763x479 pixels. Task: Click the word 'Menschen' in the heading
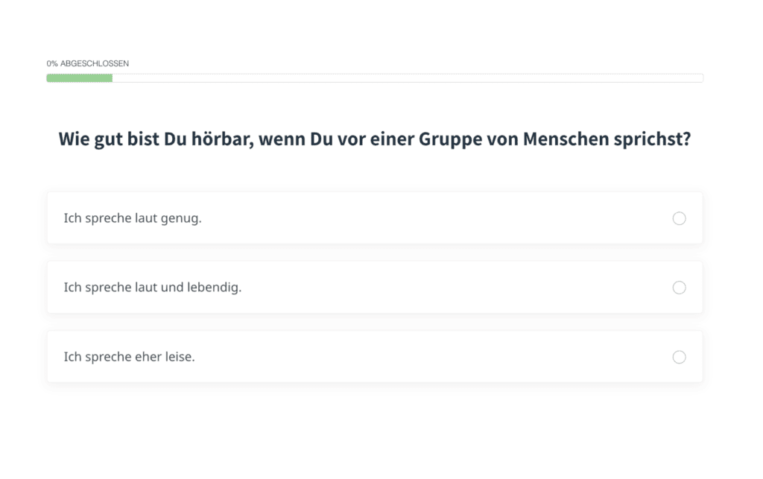(566, 139)
